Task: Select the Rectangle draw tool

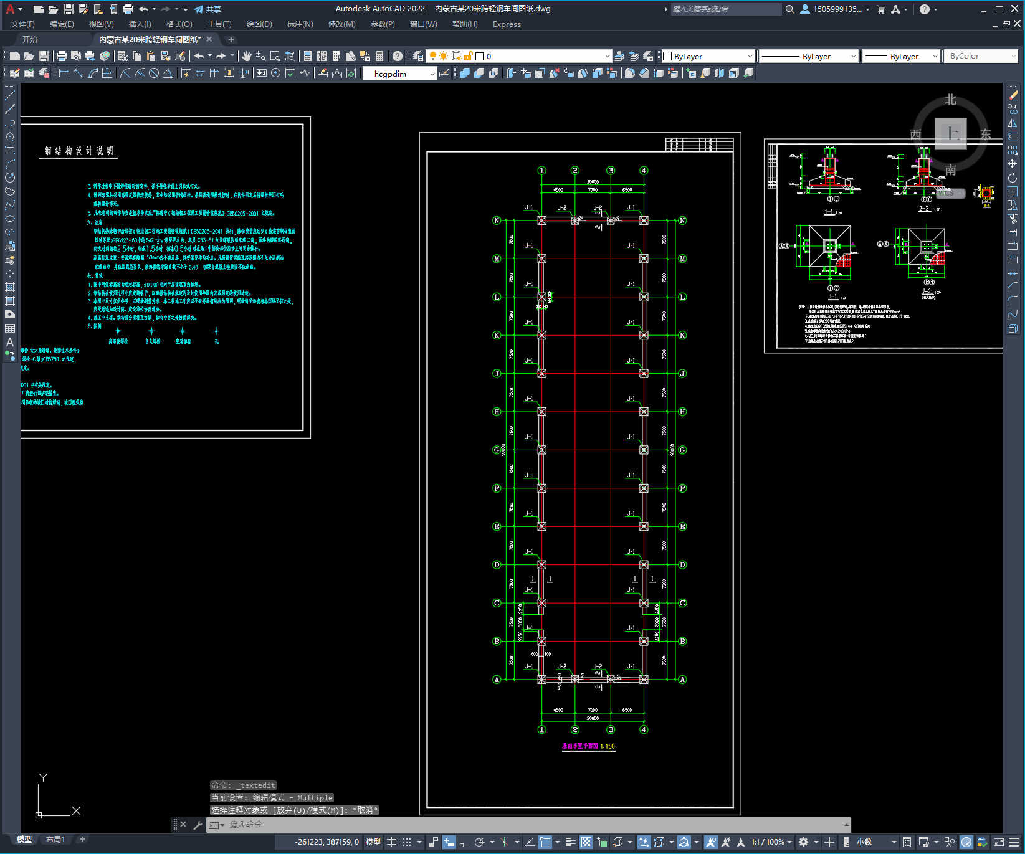Action: tap(10, 150)
